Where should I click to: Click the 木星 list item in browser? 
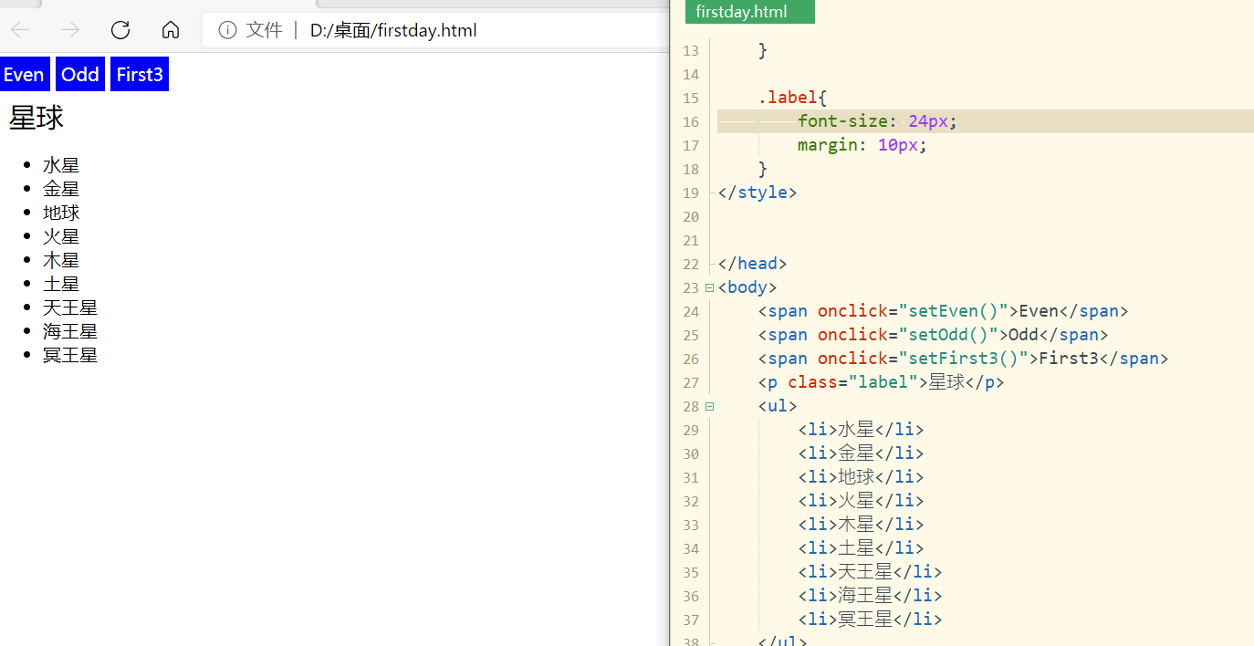pos(61,260)
